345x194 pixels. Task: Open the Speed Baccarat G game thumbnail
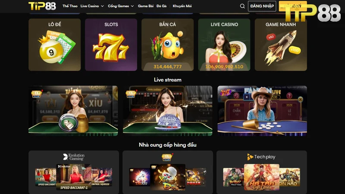tap(74, 177)
